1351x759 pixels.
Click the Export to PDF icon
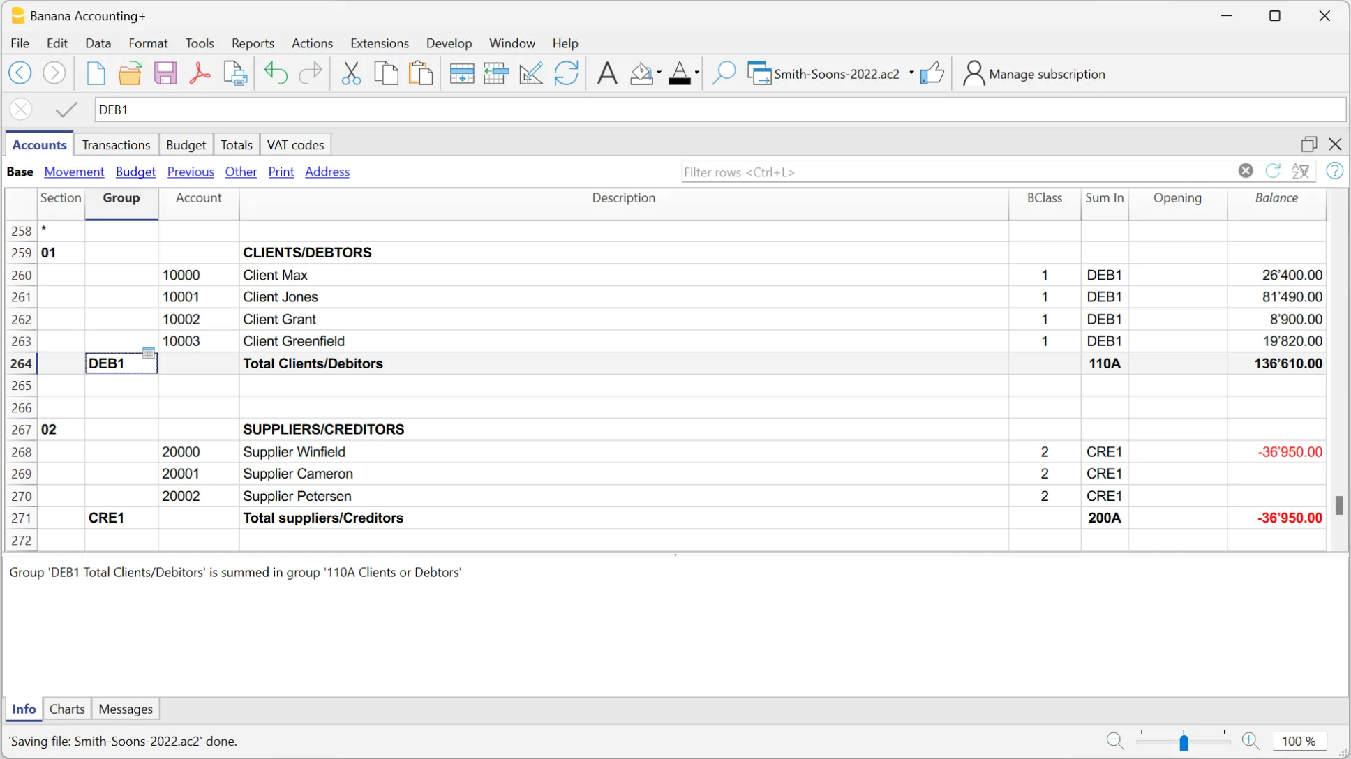click(200, 73)
